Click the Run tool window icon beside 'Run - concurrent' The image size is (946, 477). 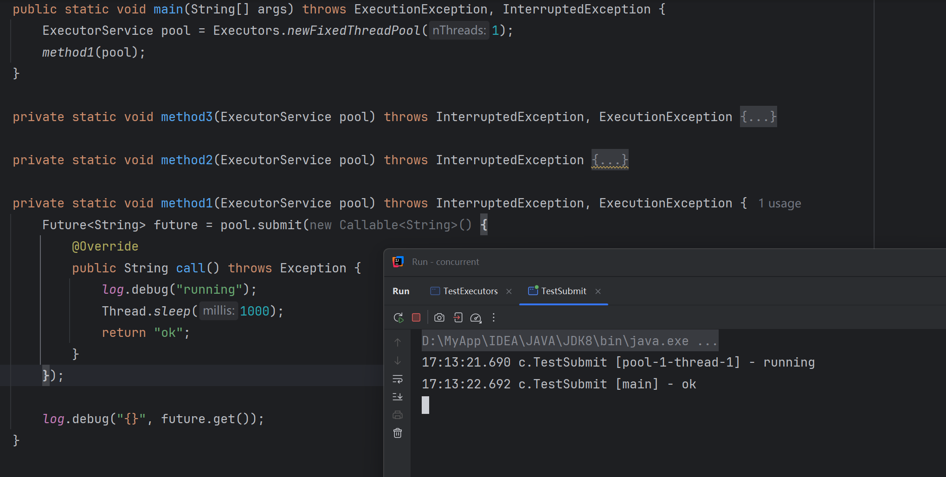(397, 261)
